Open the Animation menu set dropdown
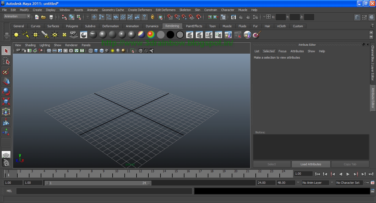This screenshot has height=203, width=376. click(x=17, y=17)
